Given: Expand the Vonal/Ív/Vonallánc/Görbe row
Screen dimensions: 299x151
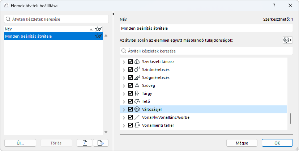Looking at the screenshot, I should tap(124, 117).
